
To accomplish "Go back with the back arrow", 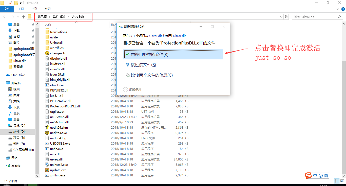I will pyautogui.click(x=5, y=17).
